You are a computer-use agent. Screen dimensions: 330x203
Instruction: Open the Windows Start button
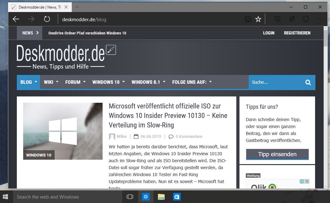5,197
